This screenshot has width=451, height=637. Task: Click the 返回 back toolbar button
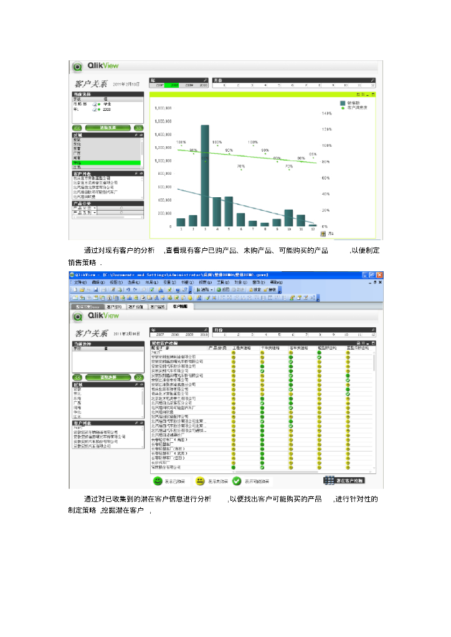click(223, 290)
